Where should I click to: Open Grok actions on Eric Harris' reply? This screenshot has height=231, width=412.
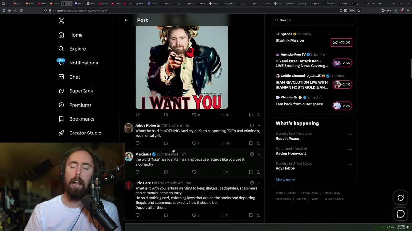(x=252, y=183)
